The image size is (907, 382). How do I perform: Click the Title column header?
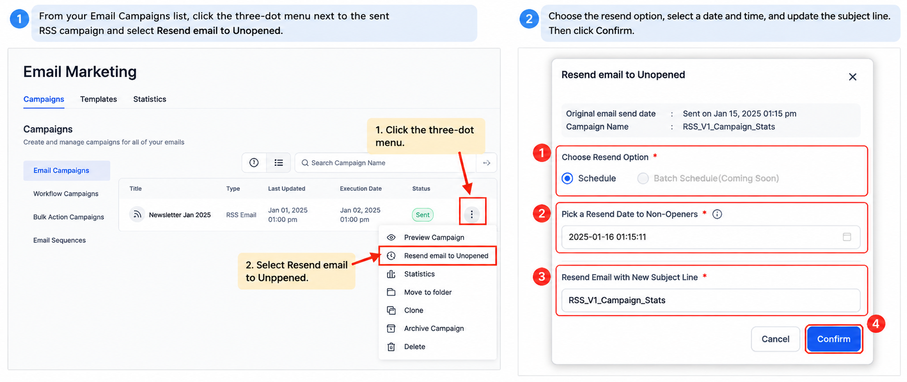136,189
